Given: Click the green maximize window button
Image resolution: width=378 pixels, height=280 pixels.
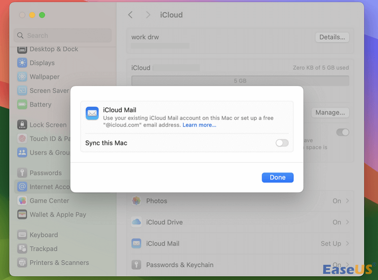Looking at the screenshot, I should [x=42, y=15].
